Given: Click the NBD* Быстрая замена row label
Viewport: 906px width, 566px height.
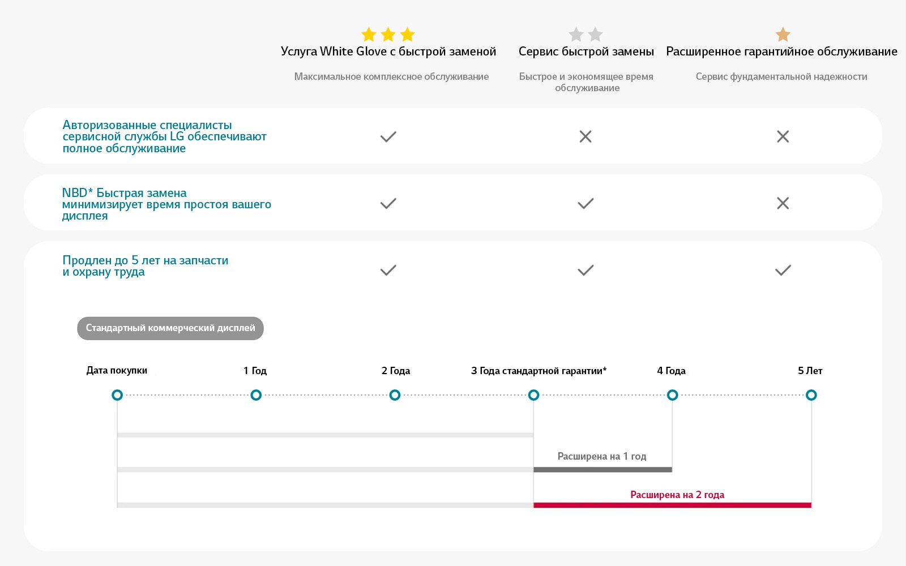Looking at the screenshot, I should [x=166, y=204].
